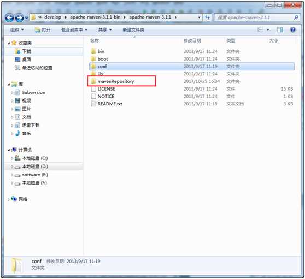Select the 视频 library
Image resolution: width=305 pixels, height=279 pixels.
click(x=26, y=100)
